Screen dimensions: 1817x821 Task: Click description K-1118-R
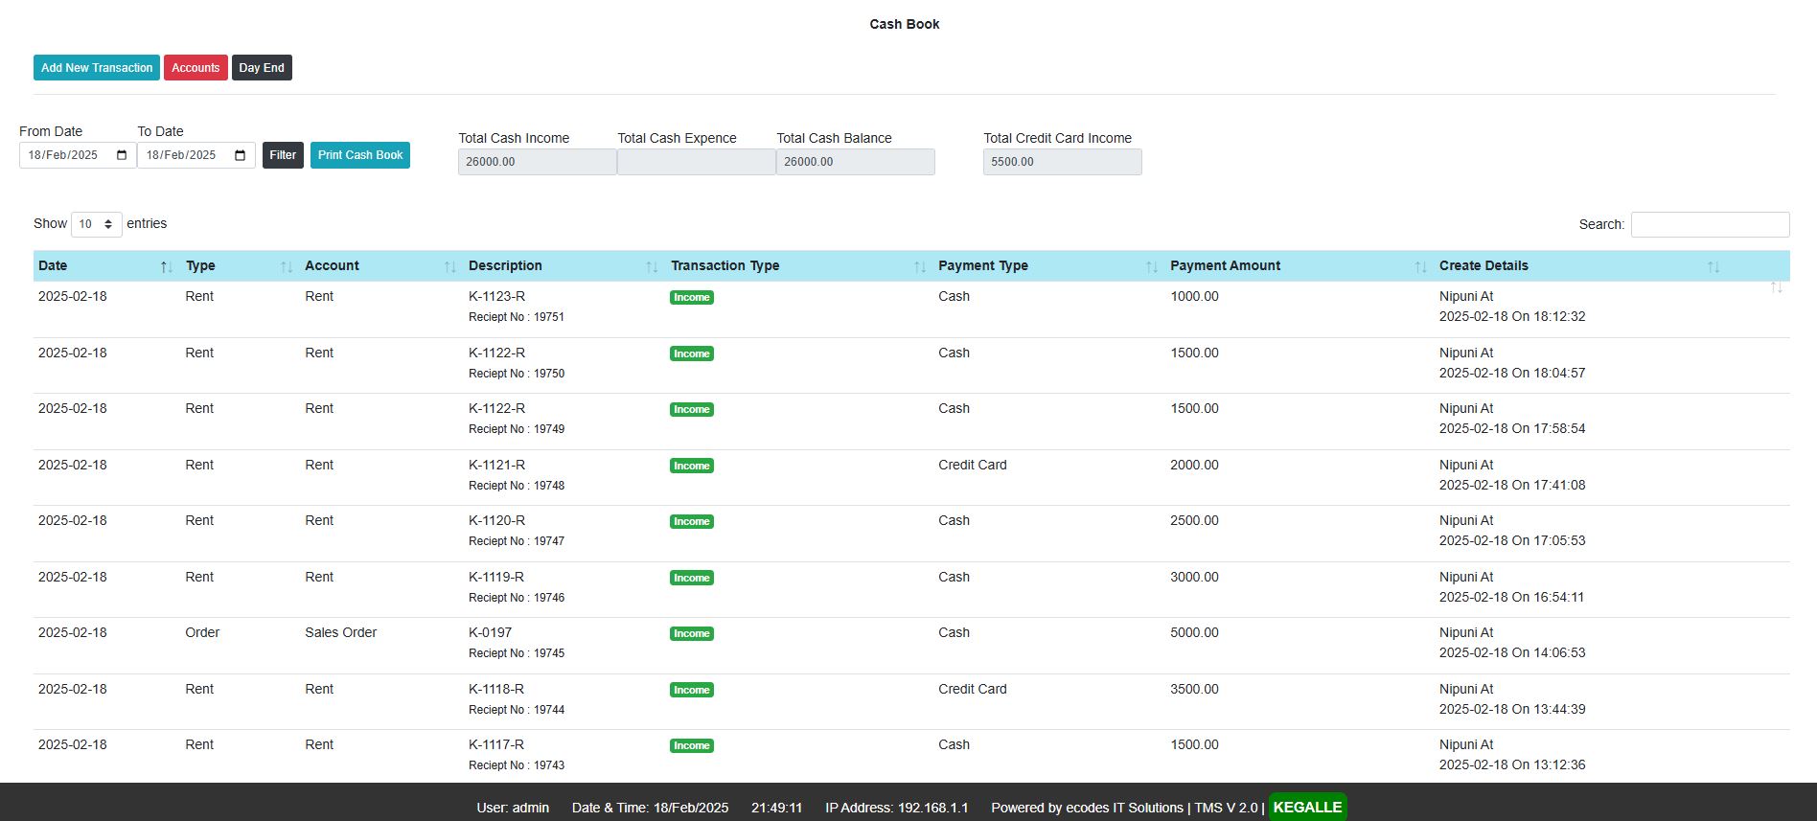(x=496, y=689)
